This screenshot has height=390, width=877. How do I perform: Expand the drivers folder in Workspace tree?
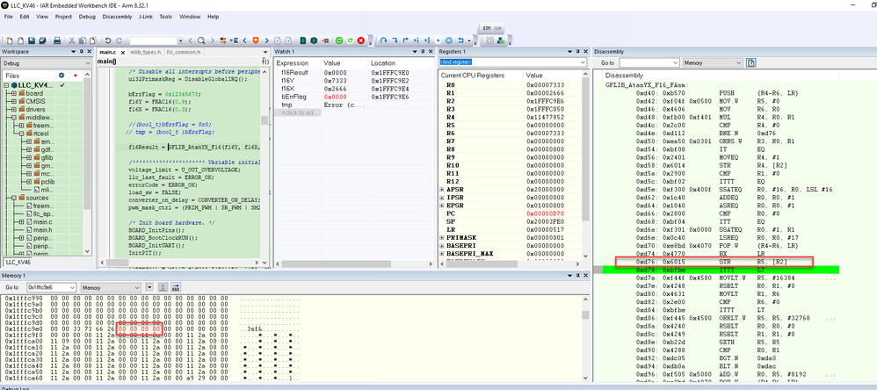pos(14,110)
